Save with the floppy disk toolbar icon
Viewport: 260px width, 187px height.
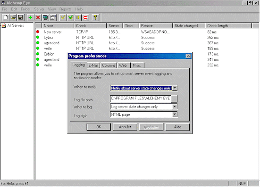(21, 17)
